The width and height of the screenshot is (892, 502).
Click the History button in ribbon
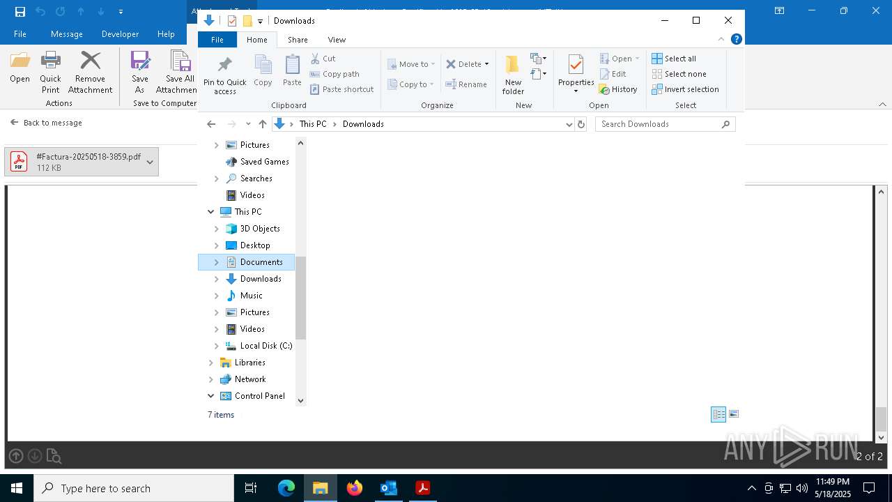pos(618,89)
